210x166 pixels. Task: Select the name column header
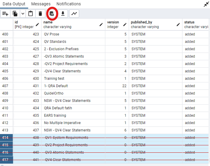(x=73, y=25)
